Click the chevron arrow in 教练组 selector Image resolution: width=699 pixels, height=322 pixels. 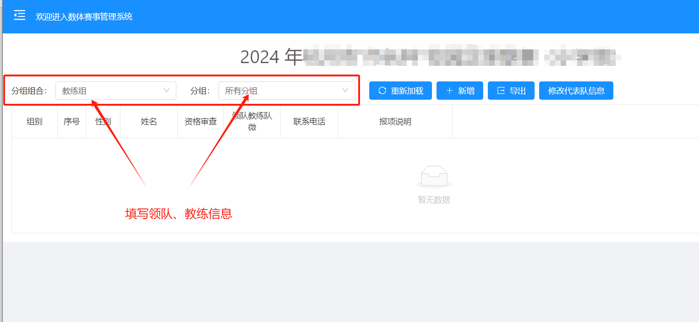pos(167,91)
